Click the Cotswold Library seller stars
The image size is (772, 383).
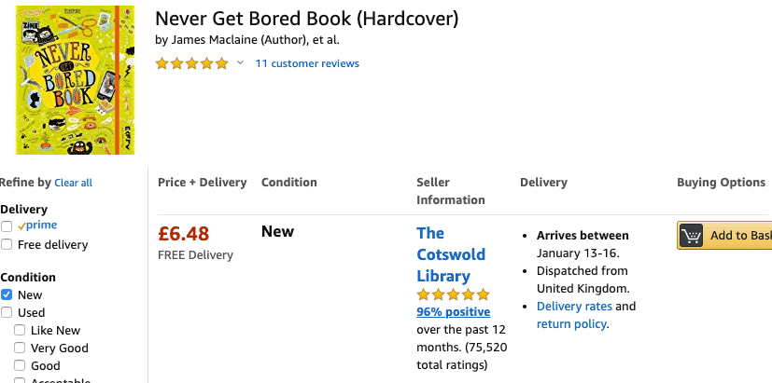(453, 294)
